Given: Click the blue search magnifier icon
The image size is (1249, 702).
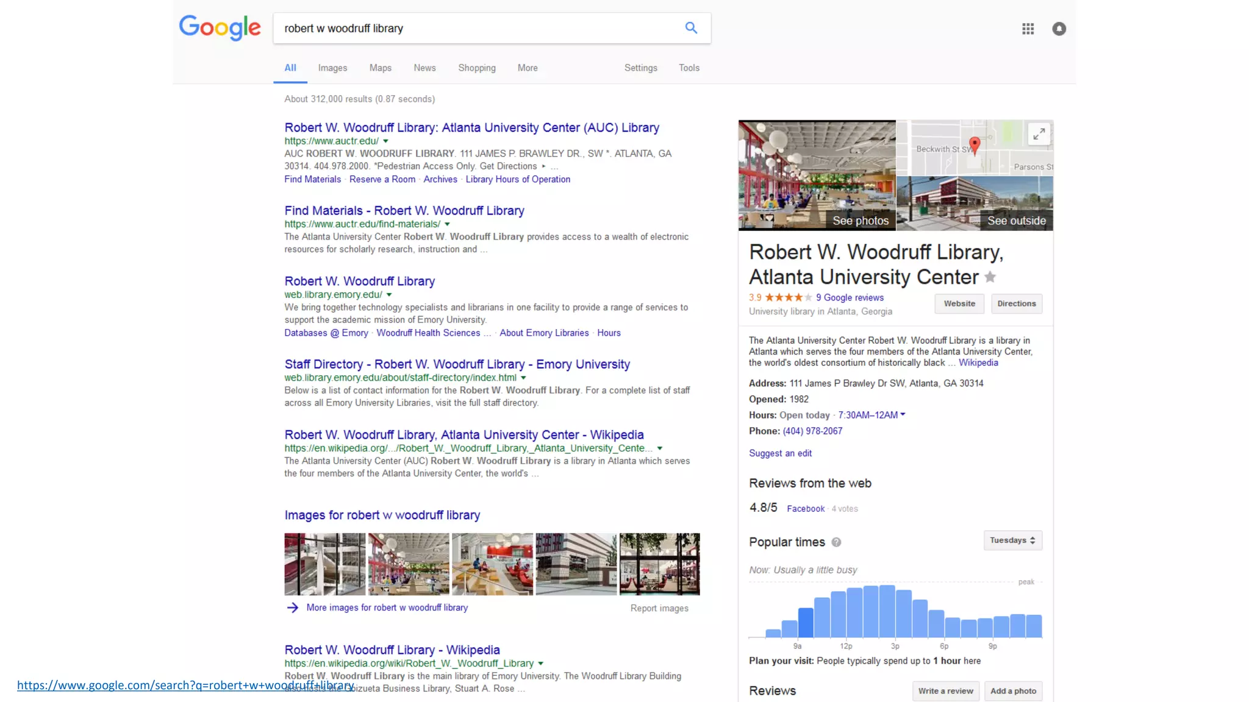Looking at the screenshot, I should [x=691, y=28].
